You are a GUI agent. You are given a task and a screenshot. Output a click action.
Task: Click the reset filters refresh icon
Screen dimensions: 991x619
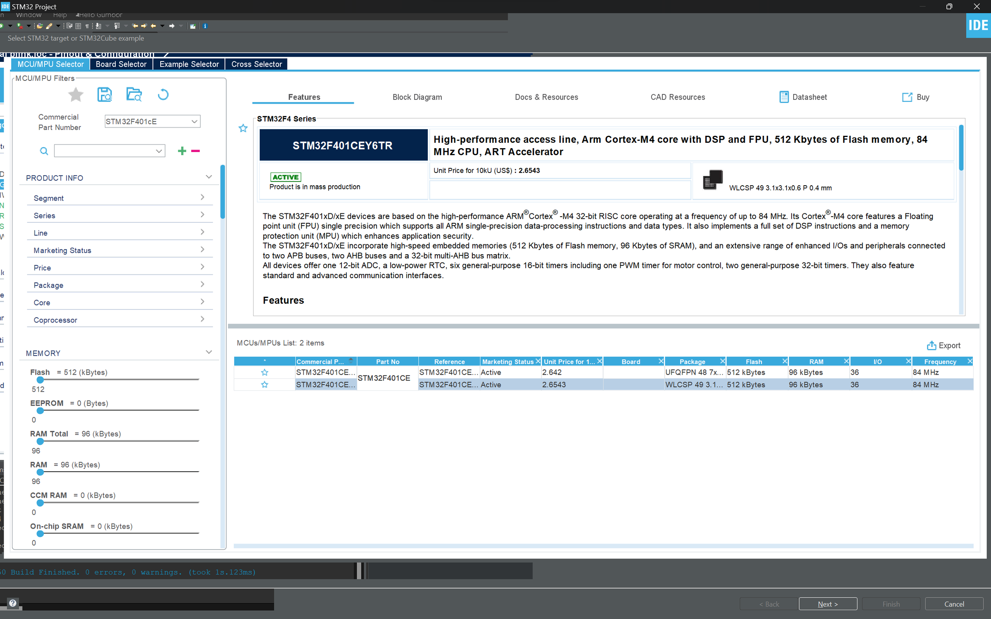[x=163, y=95]
